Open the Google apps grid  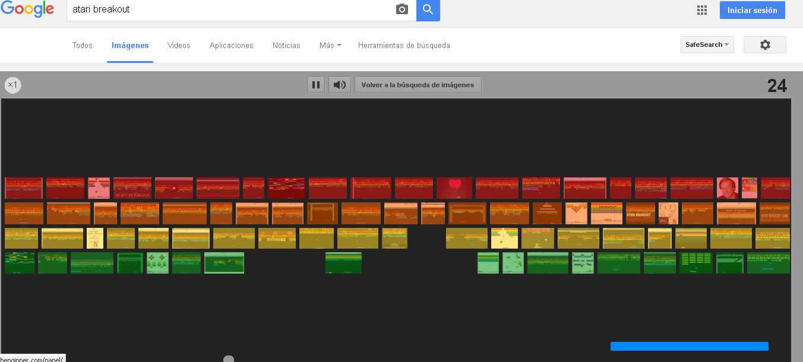pos(702,10)
